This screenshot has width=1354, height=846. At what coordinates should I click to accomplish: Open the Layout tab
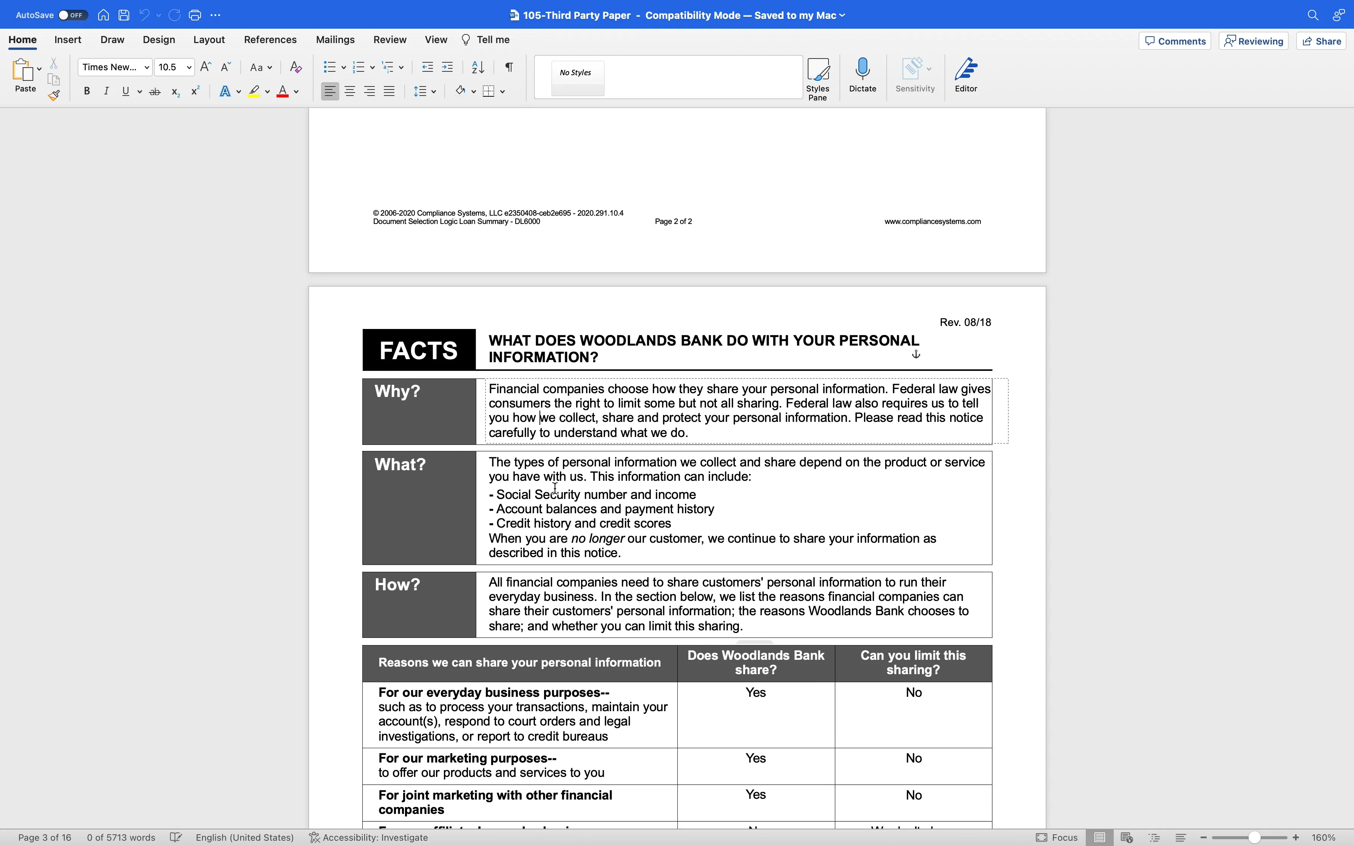click(209, 40)
